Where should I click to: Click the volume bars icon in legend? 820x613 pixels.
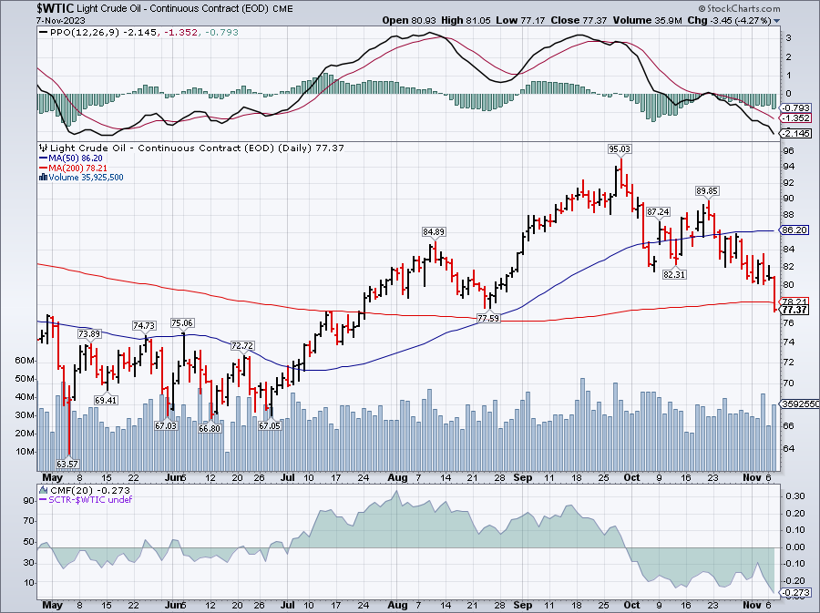pyautogui.click(x=41, y=177)
